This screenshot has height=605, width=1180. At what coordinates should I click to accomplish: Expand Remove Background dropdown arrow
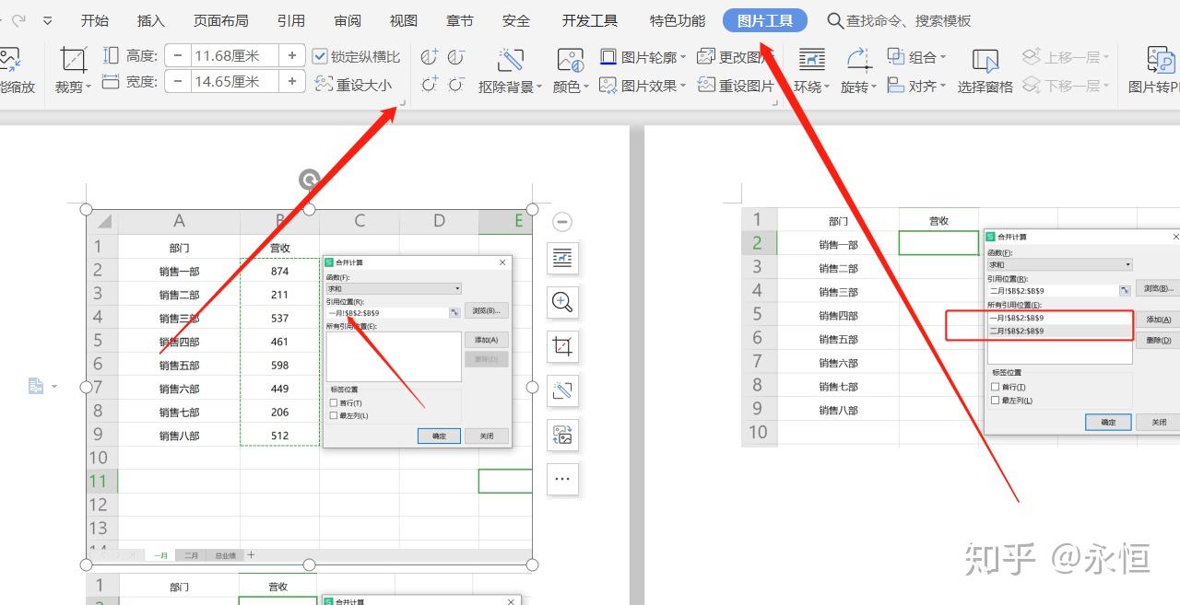click(539, 87)
